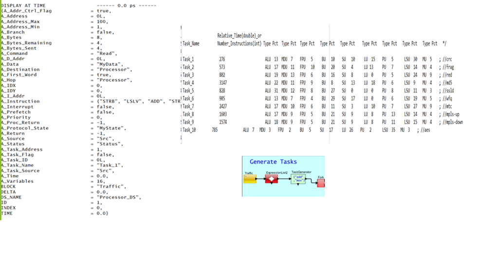Open the green TaskGenerator block
Viewport: 480px width, 256px height.
[297, 180]
